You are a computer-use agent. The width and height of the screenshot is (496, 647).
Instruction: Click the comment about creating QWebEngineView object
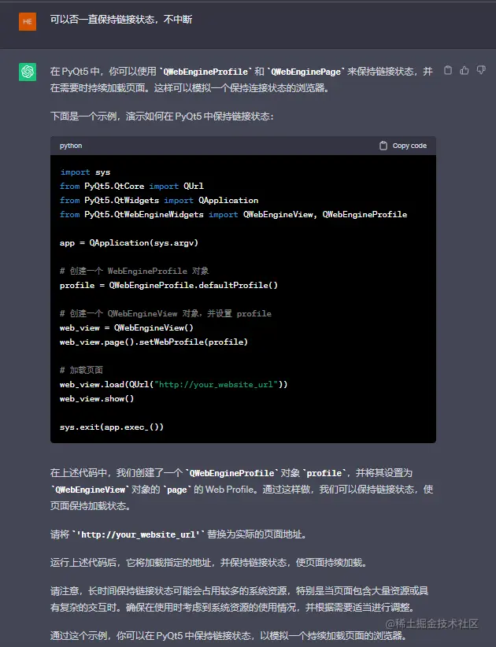click(165, 313)
